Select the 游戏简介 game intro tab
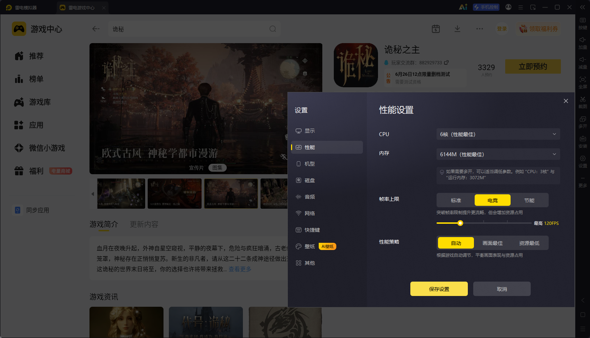590x338 pixels. click(x=103, y=224)
